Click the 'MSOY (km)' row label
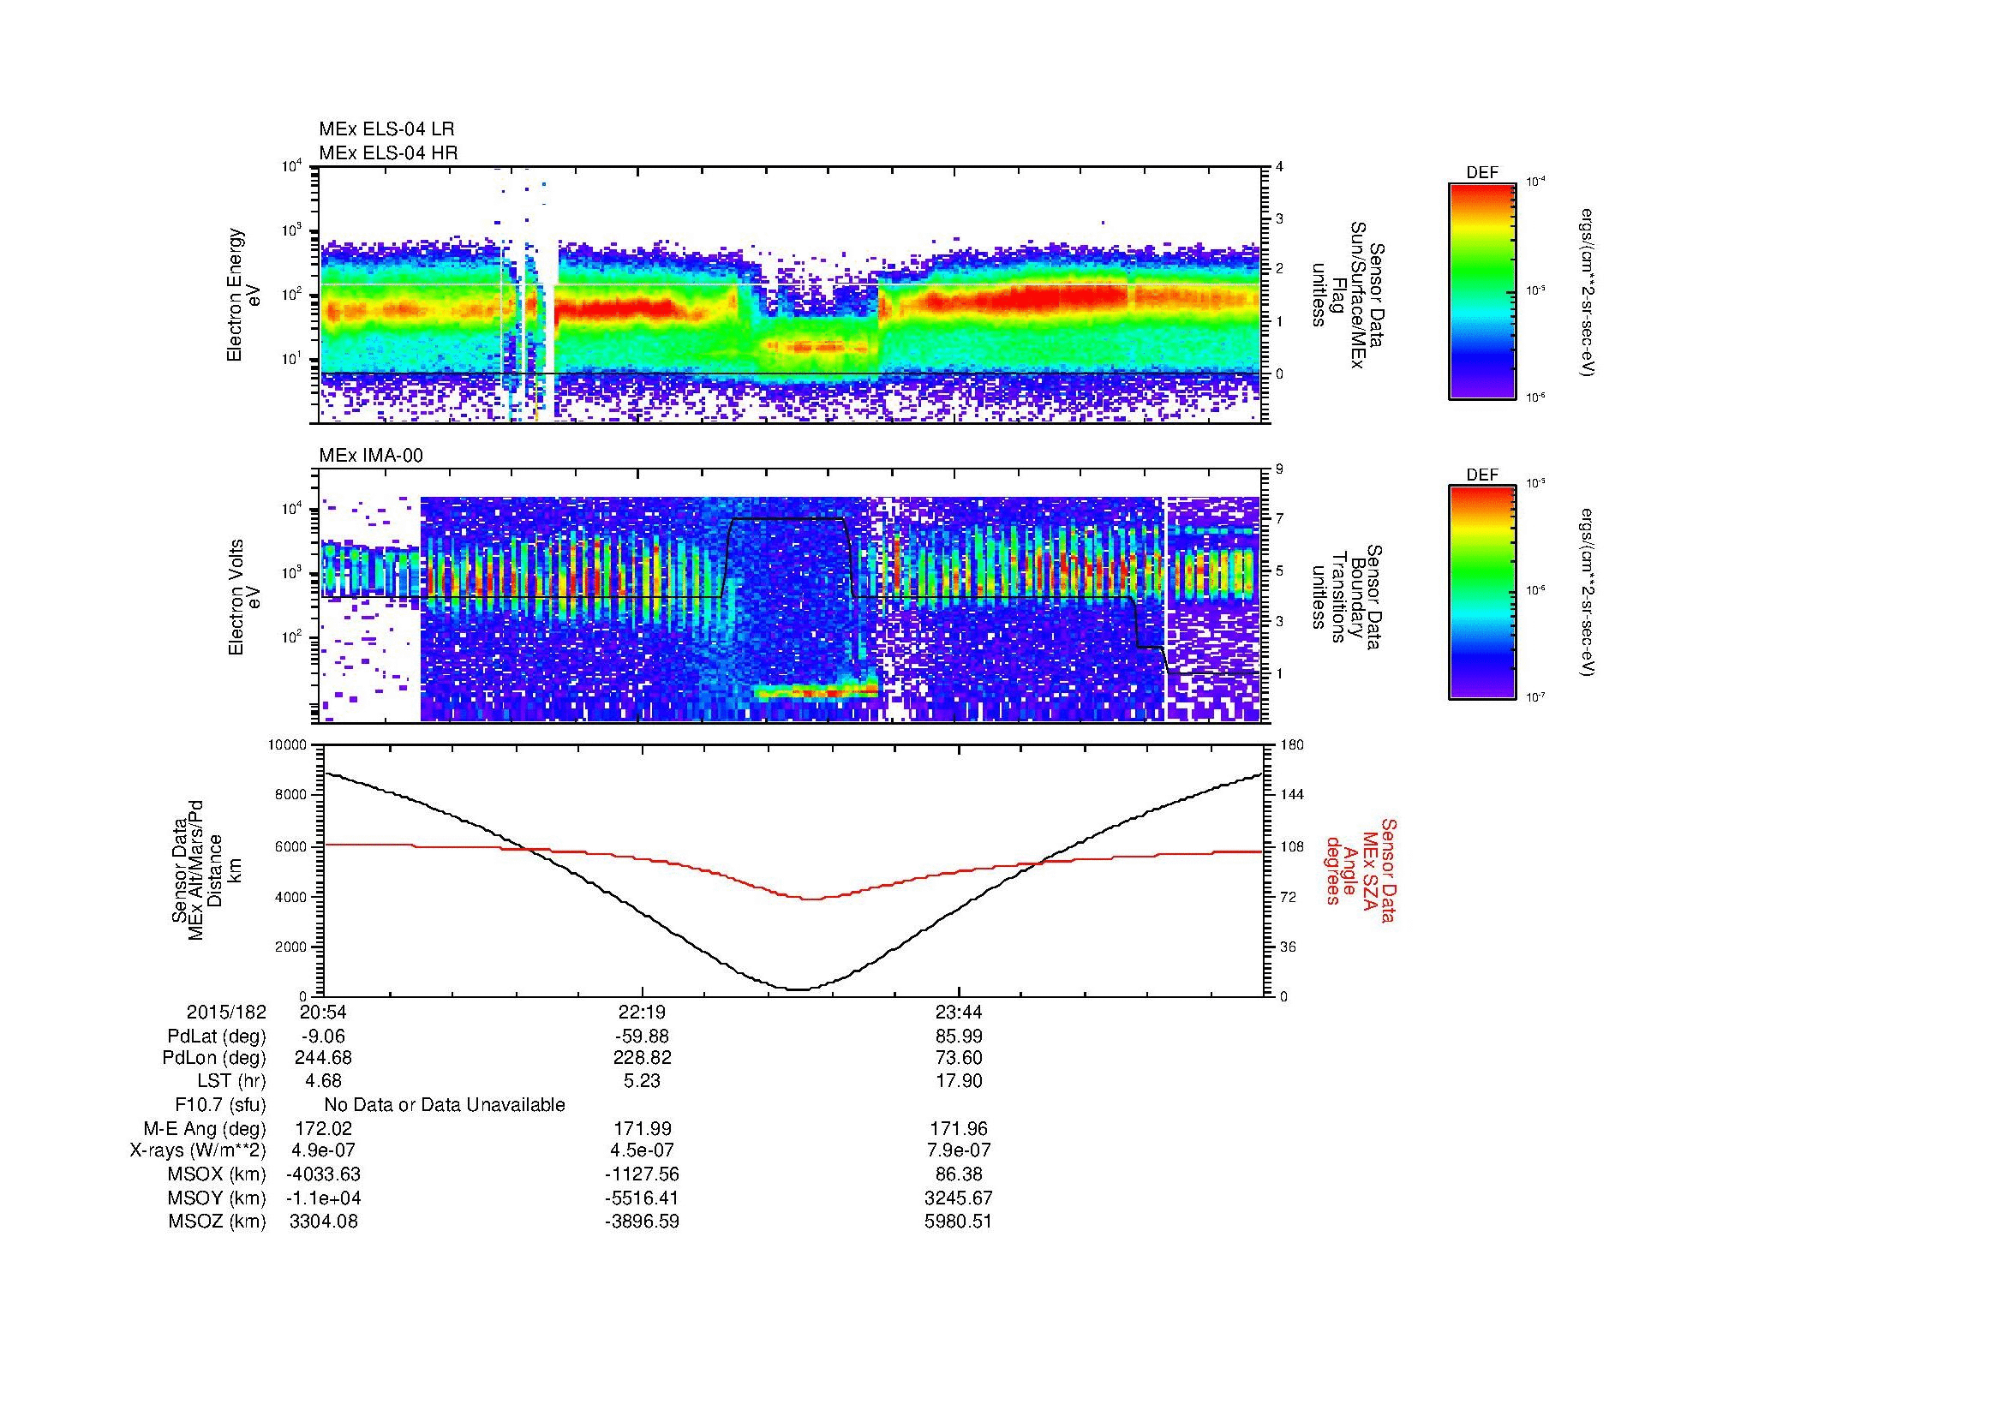 218,1198
